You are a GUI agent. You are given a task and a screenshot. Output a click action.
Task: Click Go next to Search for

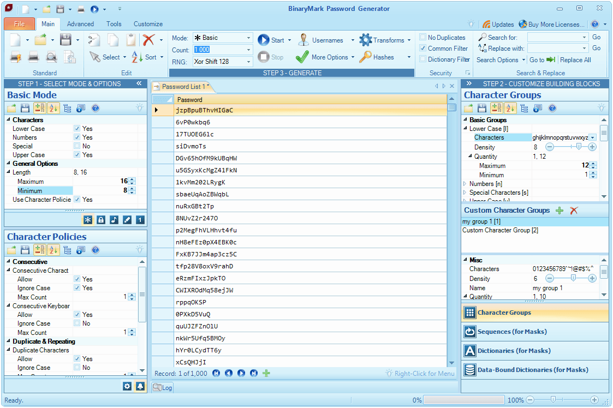596,37
